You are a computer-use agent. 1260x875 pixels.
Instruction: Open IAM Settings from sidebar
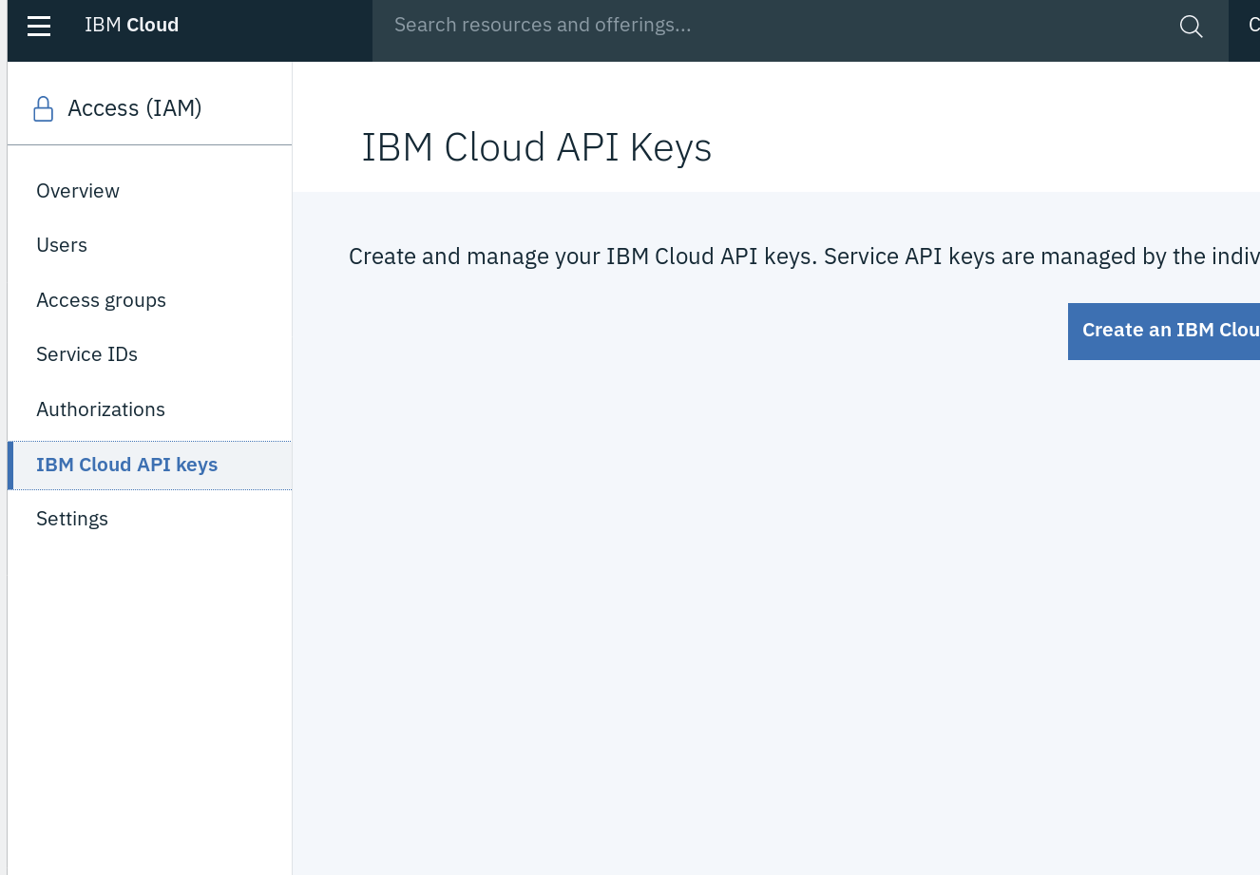pos(72,519)
